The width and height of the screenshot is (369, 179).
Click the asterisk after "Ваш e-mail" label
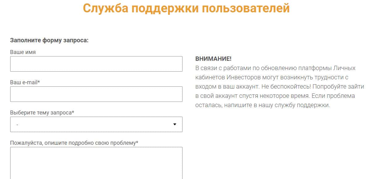point(39,82)
